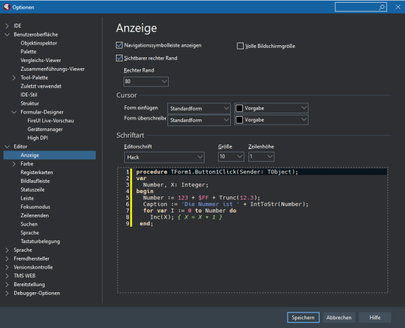The image size is (405, 328).
Task: Collapse the Benutzeroberfläche tree node
Action: (6, 34)
